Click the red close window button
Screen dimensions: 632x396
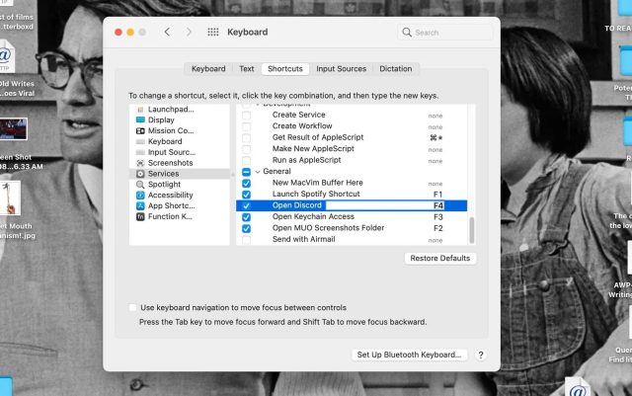point(118,33)
